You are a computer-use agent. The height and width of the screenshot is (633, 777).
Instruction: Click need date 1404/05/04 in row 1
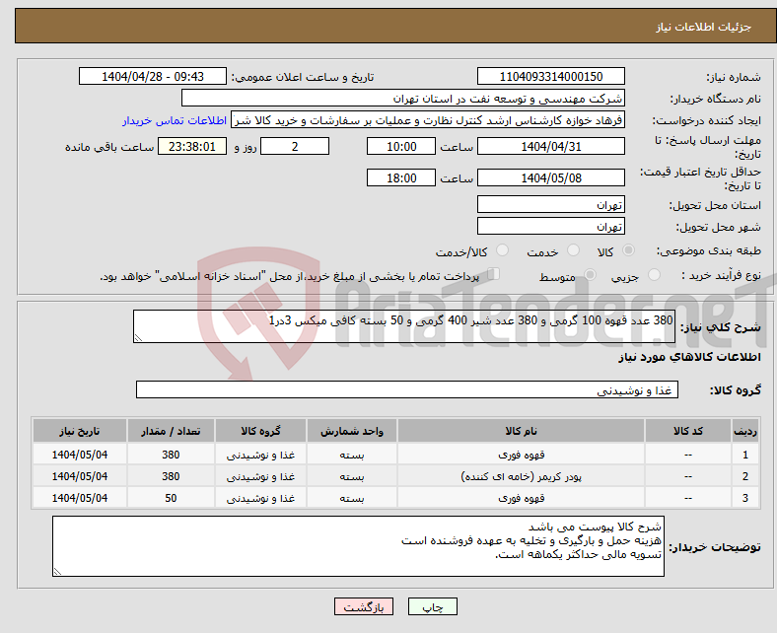(80, 455)
